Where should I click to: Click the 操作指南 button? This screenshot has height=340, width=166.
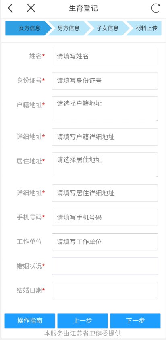pyautogui.click(x=30, y=321)
